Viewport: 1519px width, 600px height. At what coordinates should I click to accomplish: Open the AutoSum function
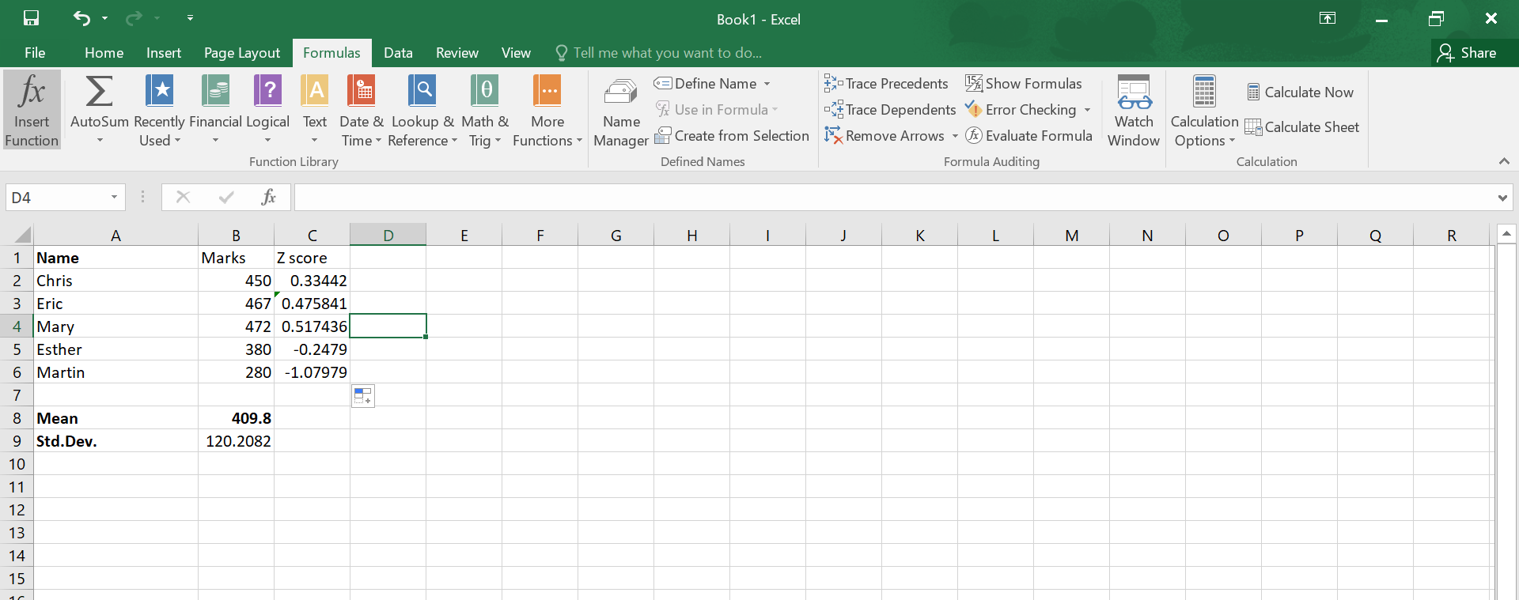pos(99,110)
